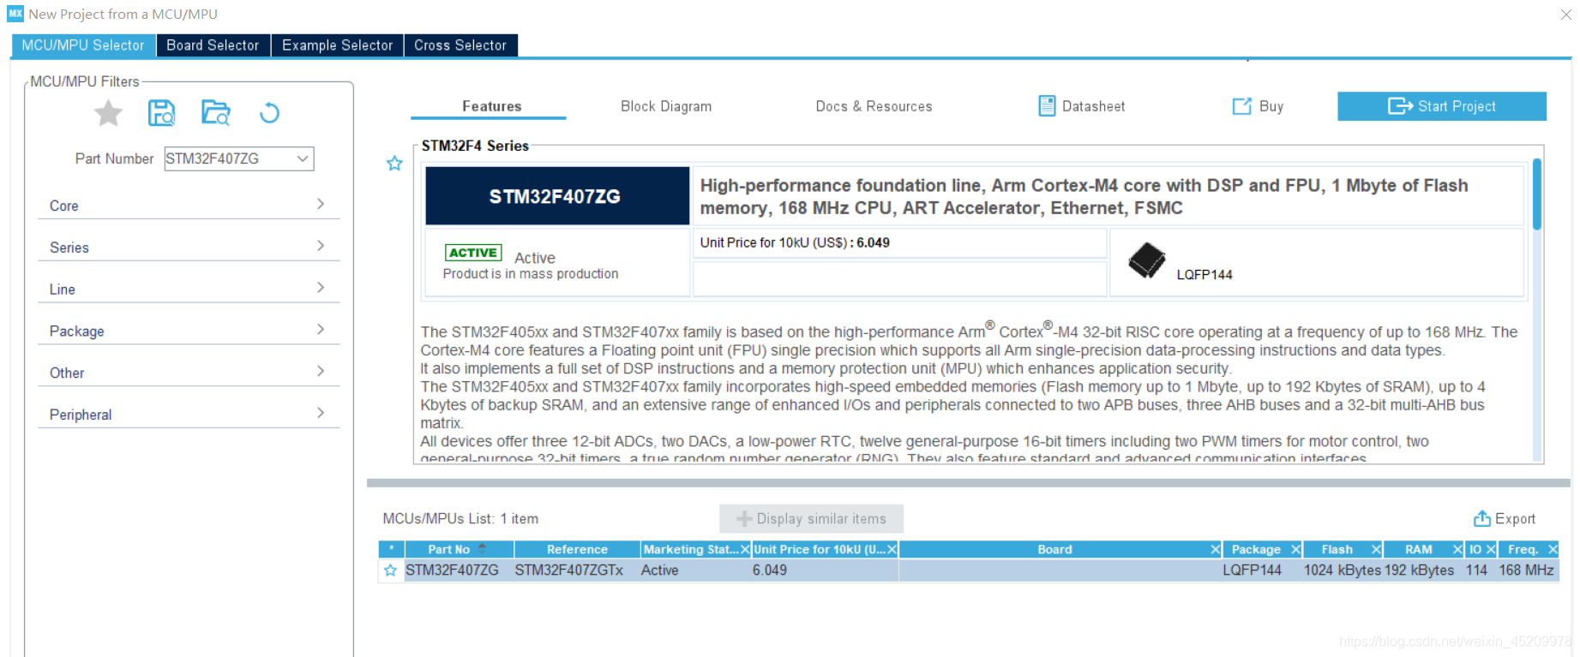
Task: Remove RAM column via X
Action: click(x=1457, y=550)
